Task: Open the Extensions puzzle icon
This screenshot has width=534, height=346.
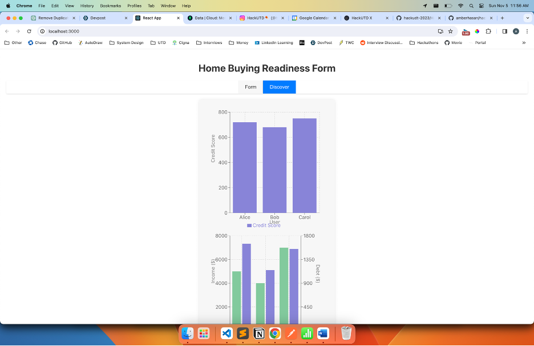Action: [488, 31]
